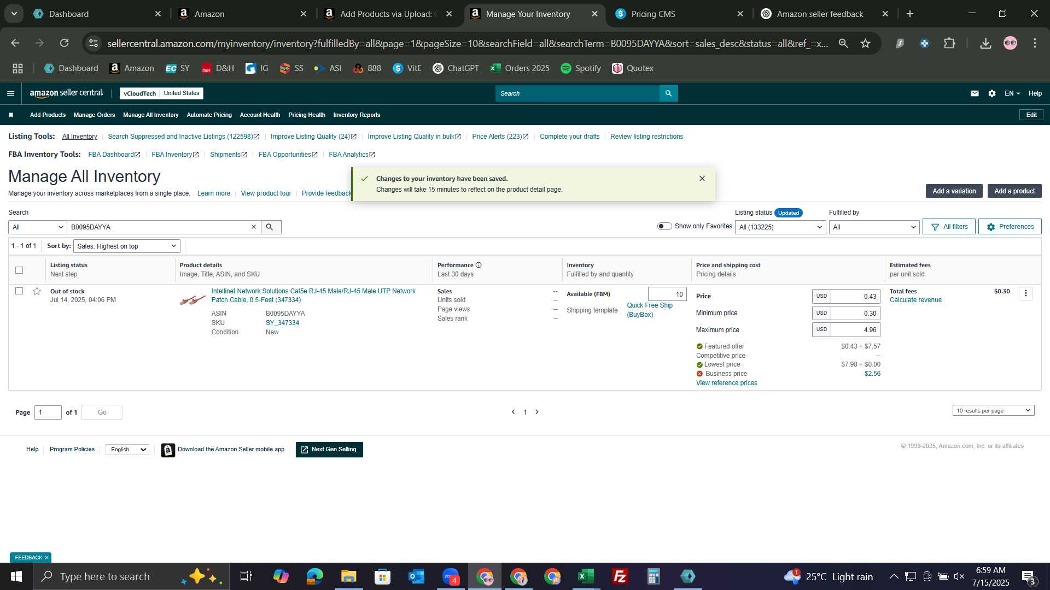
Task: Open Add Products in navigation bar
Action: (48, 115)
